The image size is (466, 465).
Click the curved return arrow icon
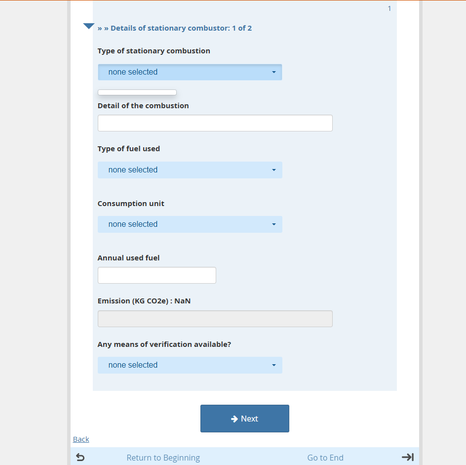[80, 457]
